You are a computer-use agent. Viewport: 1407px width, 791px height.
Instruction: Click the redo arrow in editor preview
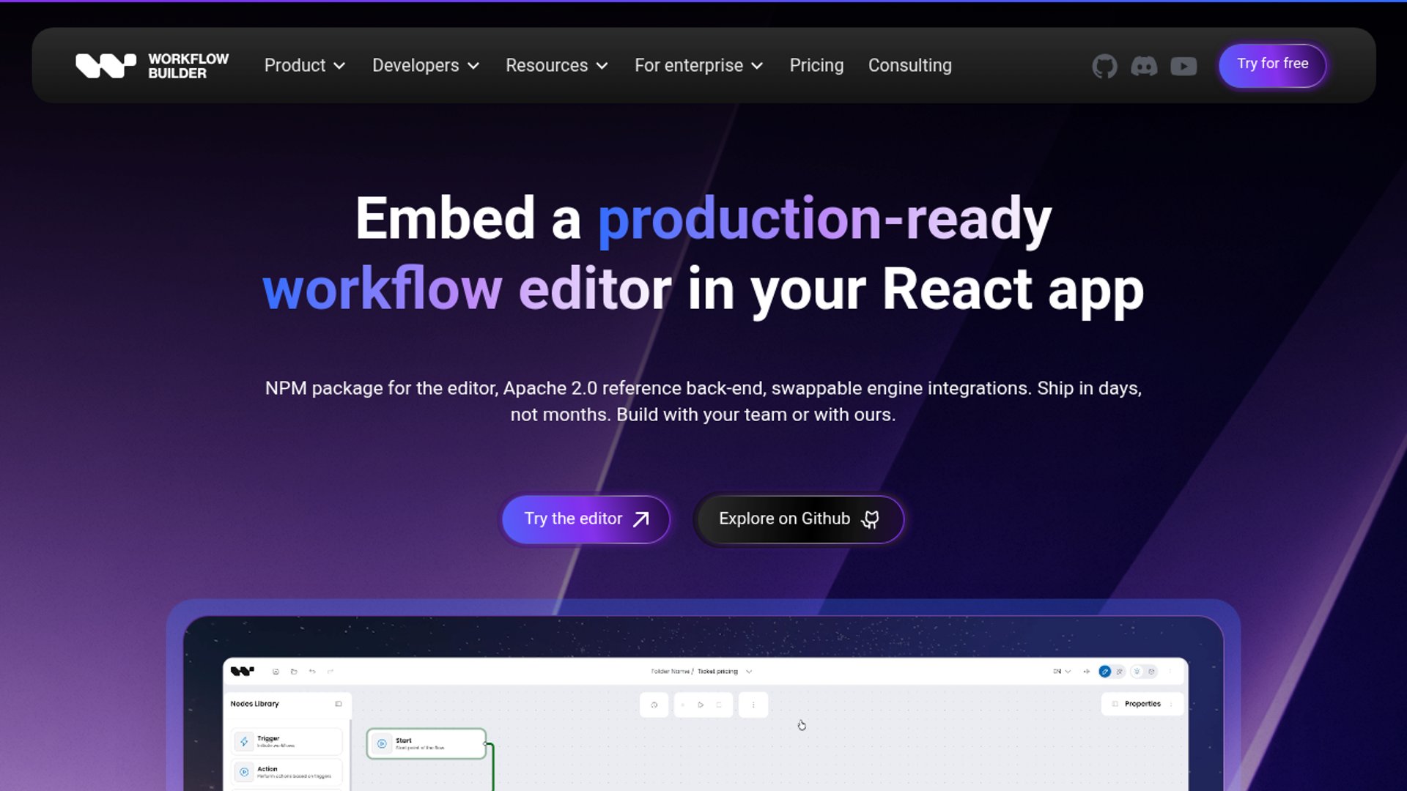(x=330, y=671)
